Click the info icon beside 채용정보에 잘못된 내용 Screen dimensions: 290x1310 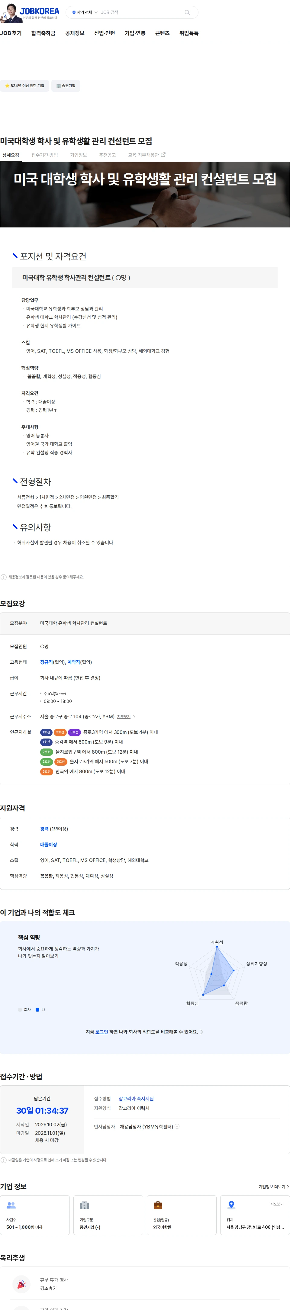tap(4, 577)
